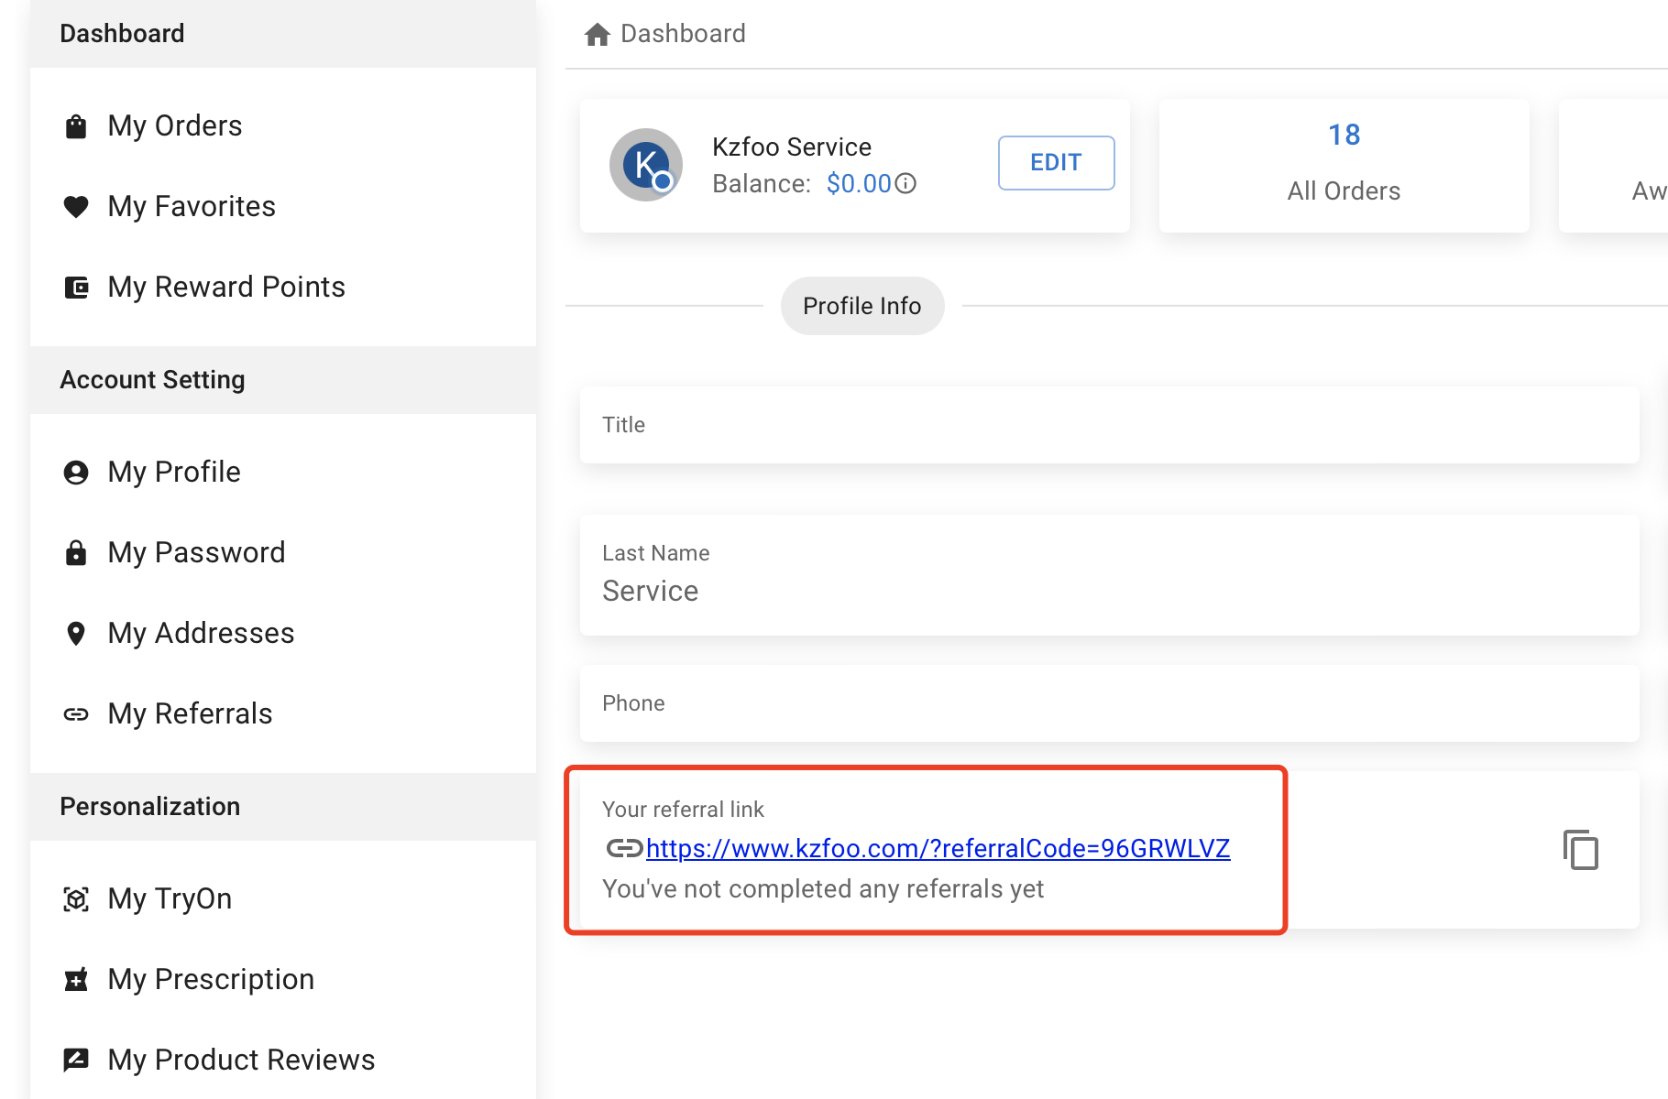Viewport: 1668px width, 1099px height.
Task: Click the balance info icon next to $0.00
Action: click(x=905, y=184)
